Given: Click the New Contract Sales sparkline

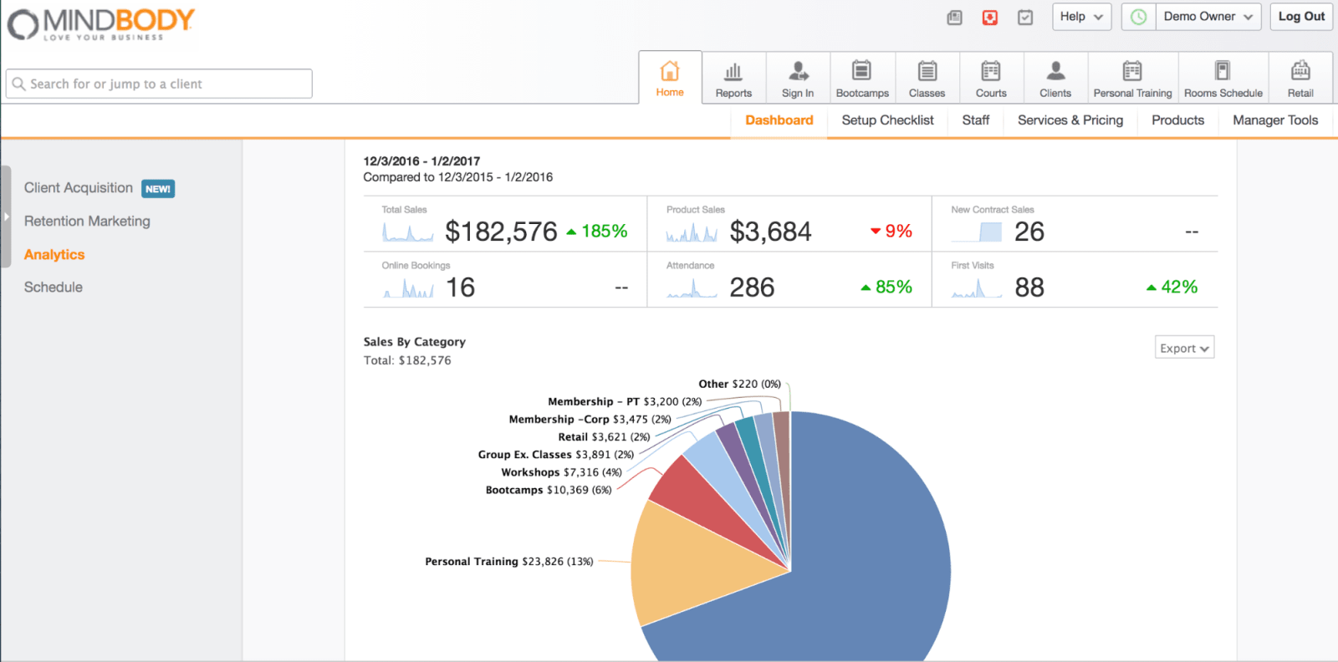Looking at the screenshot, I should [977, 232].
